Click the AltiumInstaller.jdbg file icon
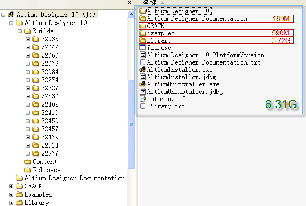Image resolution: width=306 pixels, height=206 pixels. coord(143,77)
